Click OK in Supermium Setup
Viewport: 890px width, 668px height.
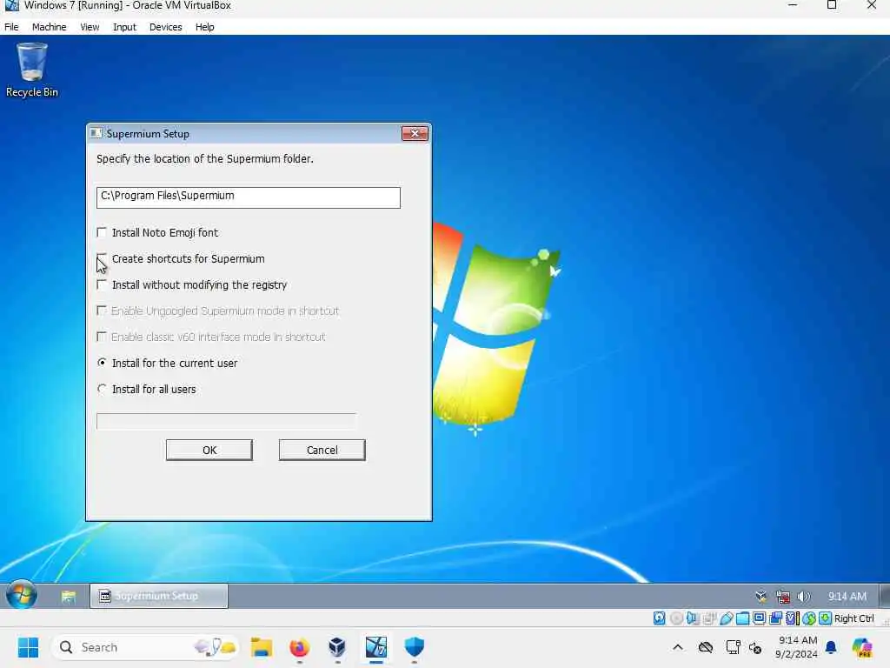tap(209, 450)
